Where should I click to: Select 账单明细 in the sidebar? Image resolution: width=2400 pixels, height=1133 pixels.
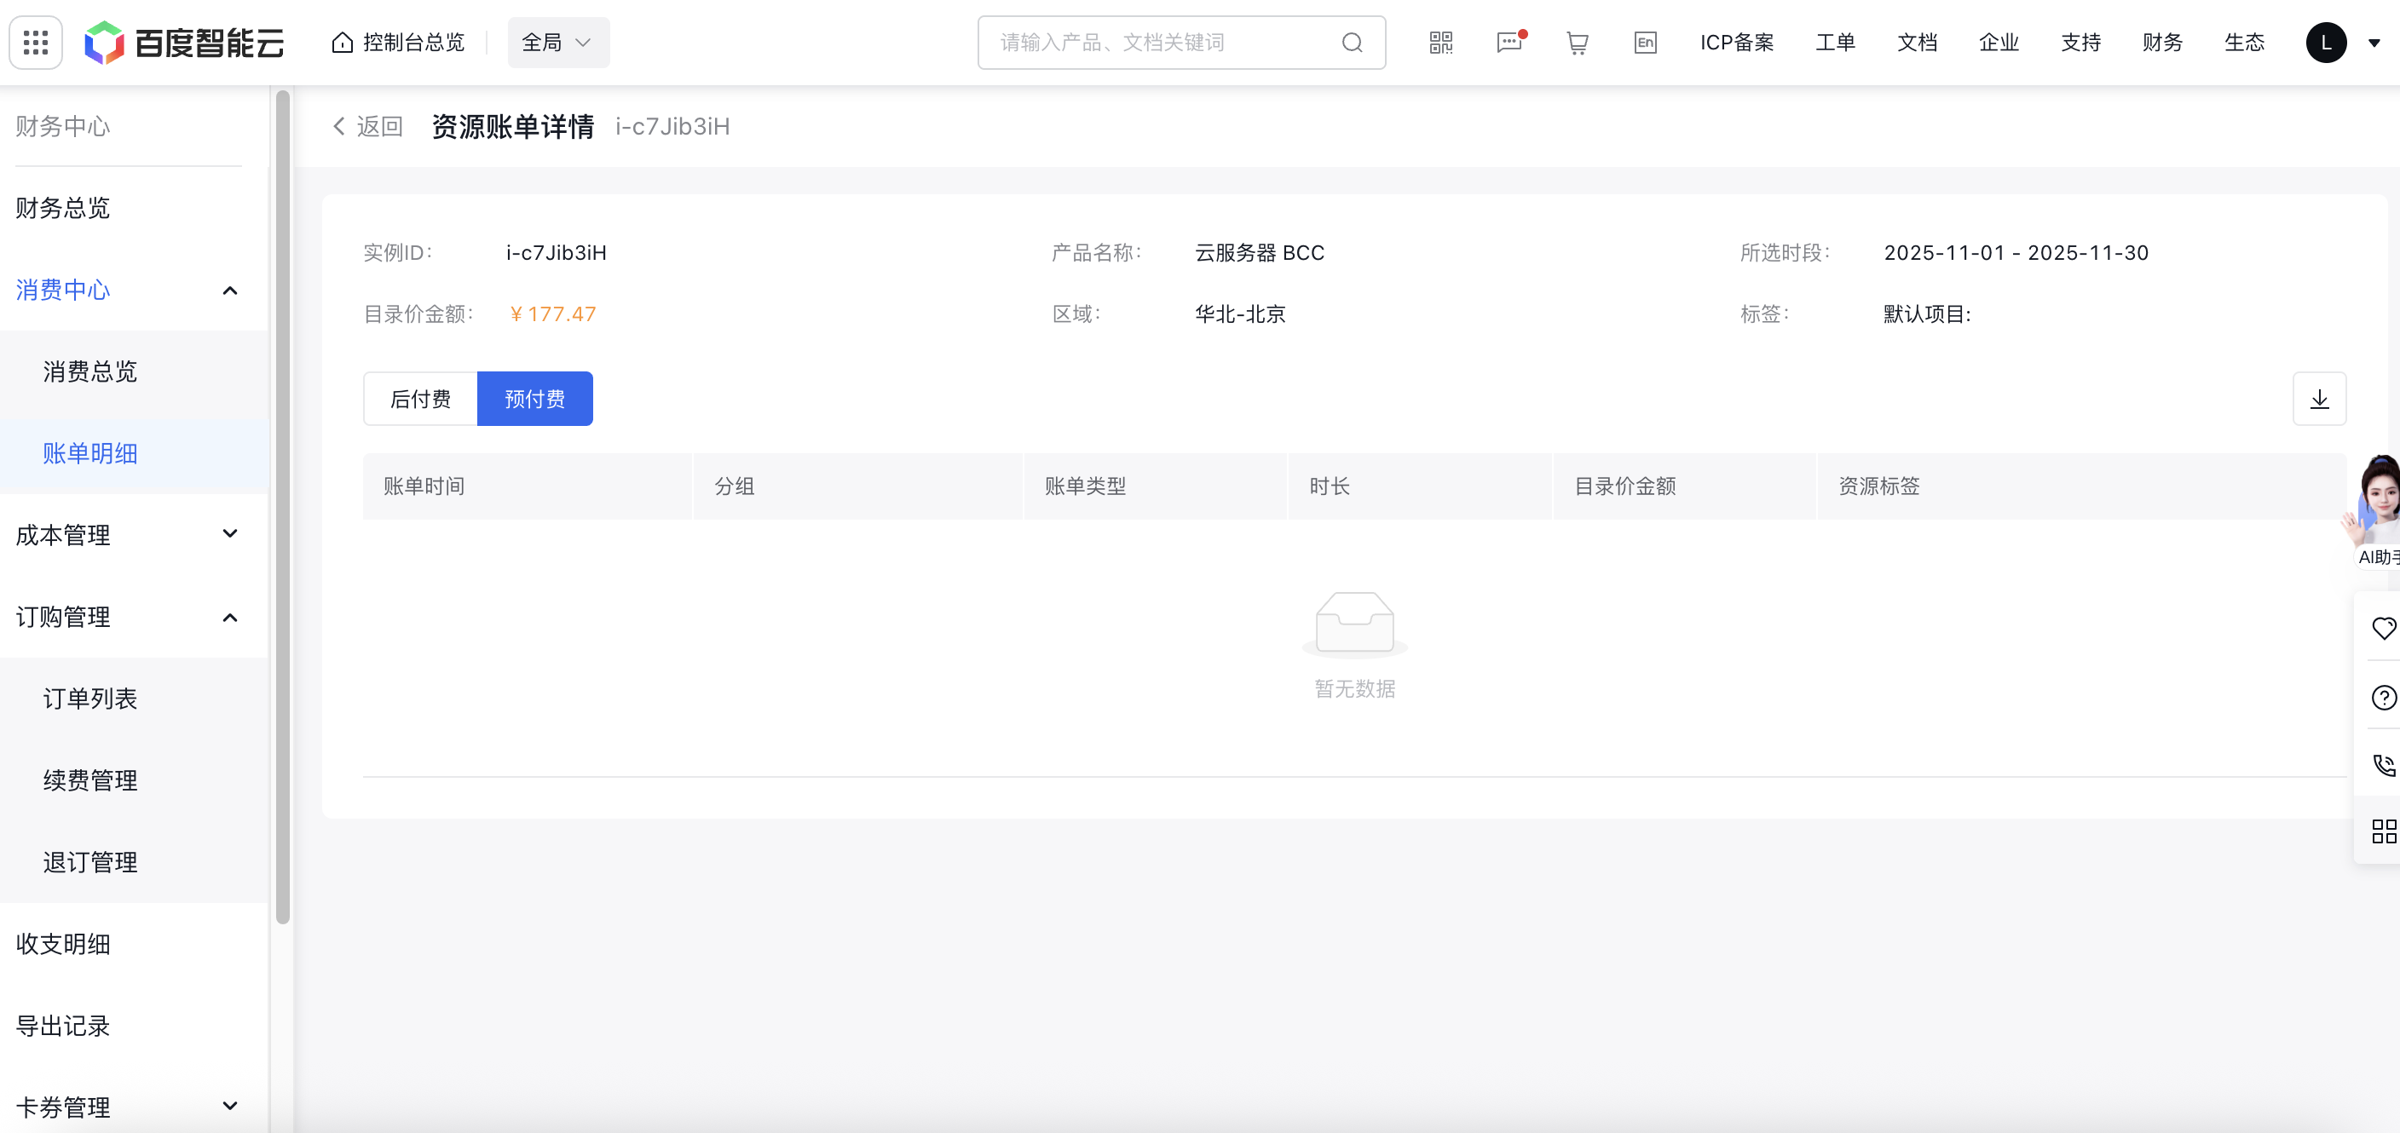click(90, 453)
